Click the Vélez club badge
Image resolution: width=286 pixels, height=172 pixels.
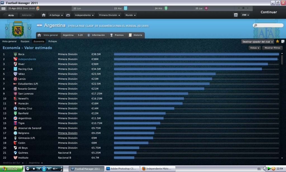(x=15, y=74)
